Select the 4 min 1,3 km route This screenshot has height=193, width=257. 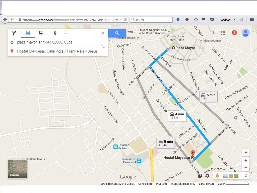pos(177,116)
